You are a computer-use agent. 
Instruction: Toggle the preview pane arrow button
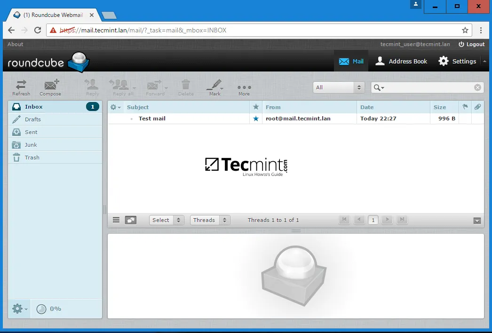coord(477,221)
